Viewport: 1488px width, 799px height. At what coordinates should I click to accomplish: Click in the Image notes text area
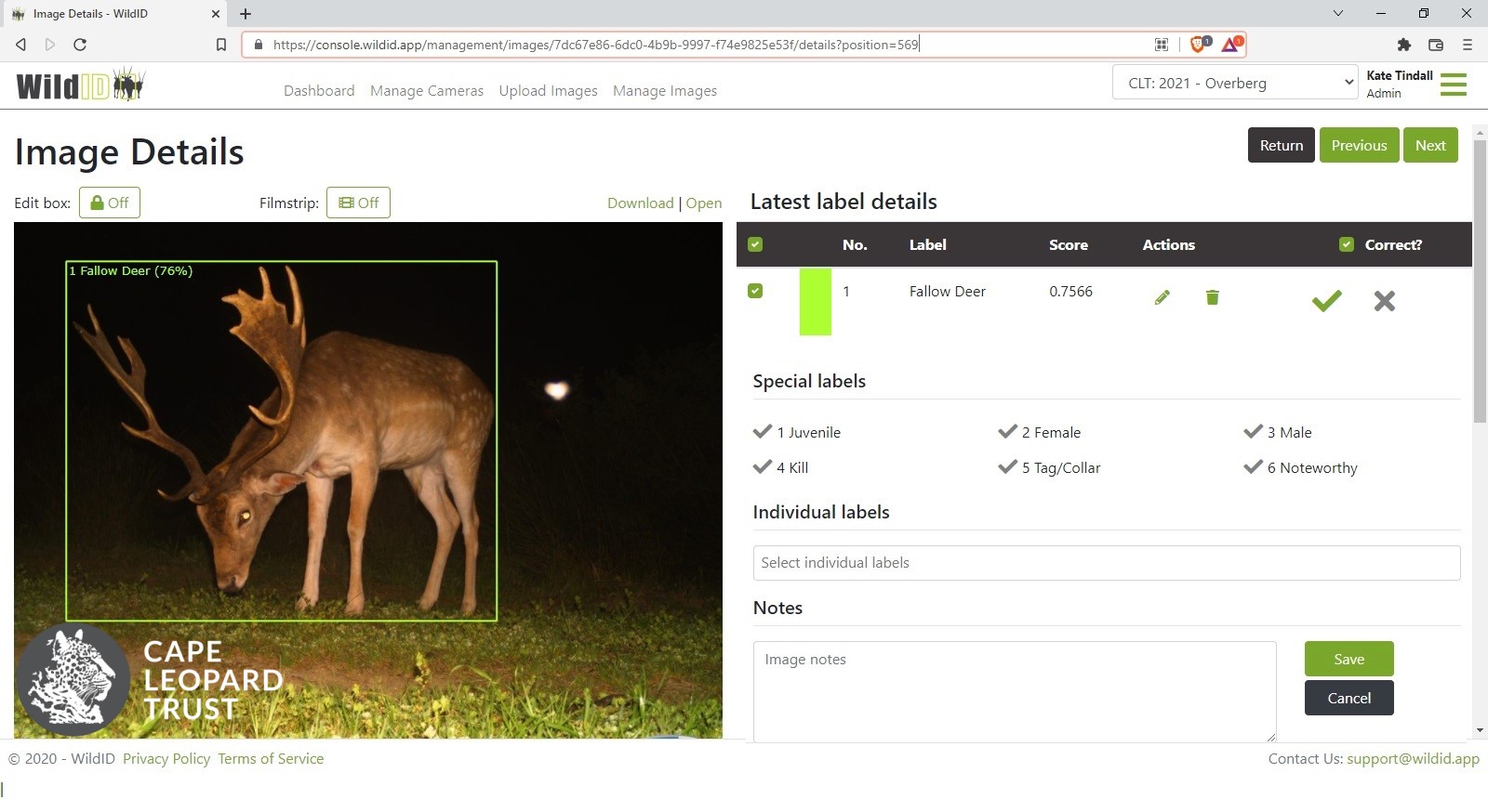[x=1015, y=691]
